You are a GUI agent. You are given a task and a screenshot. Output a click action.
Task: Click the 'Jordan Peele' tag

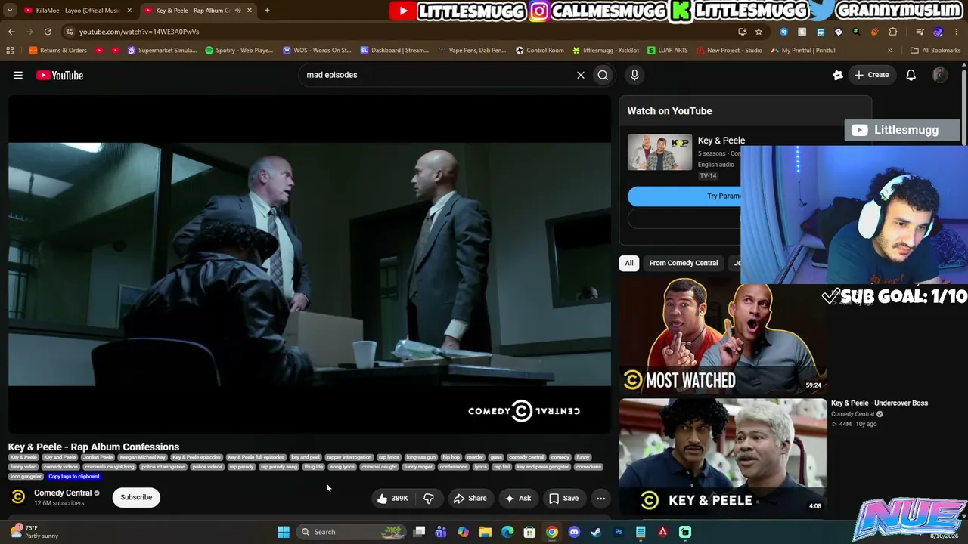coord(98,457)
